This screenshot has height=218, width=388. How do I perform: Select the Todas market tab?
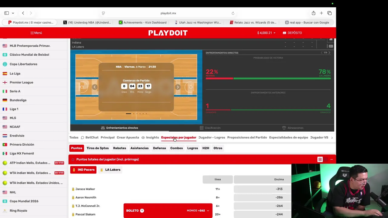coord(74,137)
